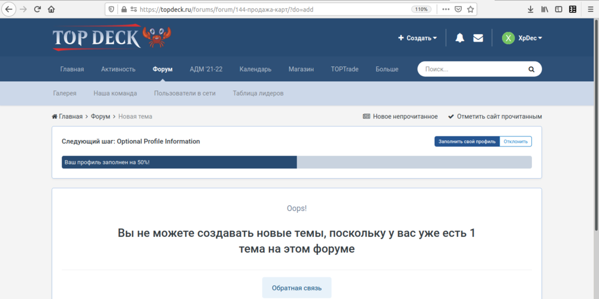Screen dimensions: 599x299
Task: Reload the page with the refresh icon
Action: [x=37, y=9]
